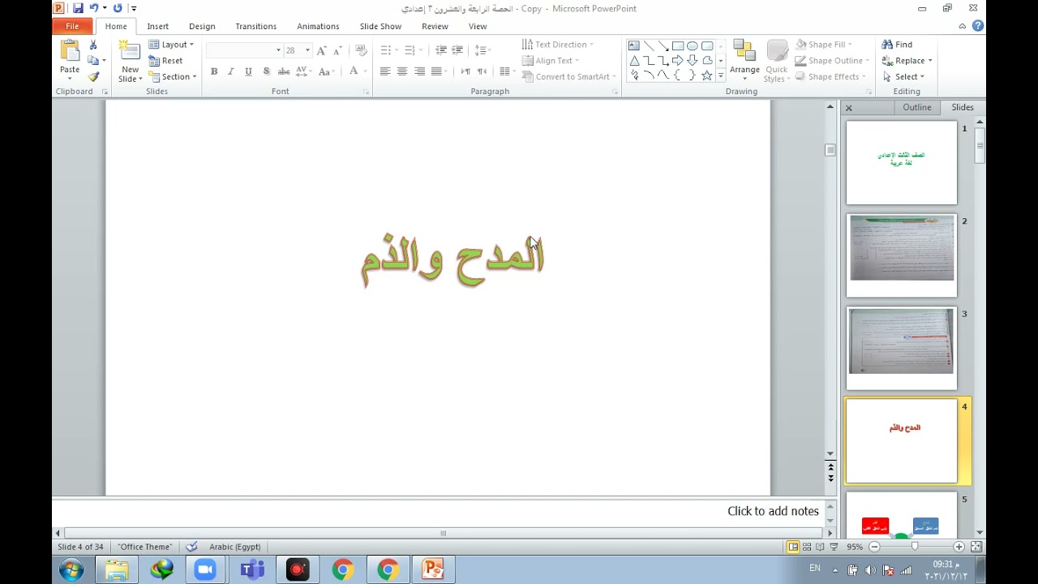This screenshot has height=584, width=1038.
Task: Click the Format Painter brush icon
Action: [x=93, y=77]
